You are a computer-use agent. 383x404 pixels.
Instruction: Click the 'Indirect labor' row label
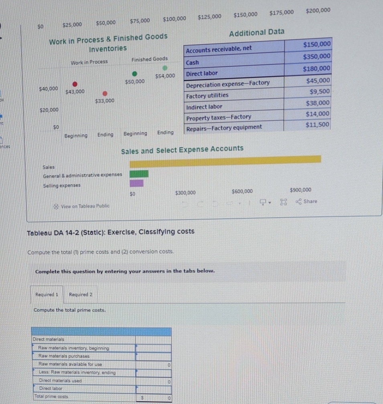click(204, 107)
